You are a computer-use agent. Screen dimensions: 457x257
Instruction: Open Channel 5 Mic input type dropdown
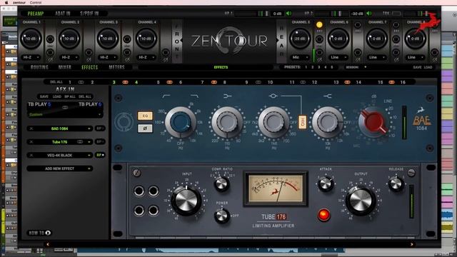click(x=300, y=57)
